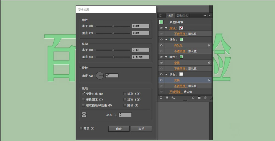Click the 取消 button
The image size is (275, 141).
coord(141,129)
